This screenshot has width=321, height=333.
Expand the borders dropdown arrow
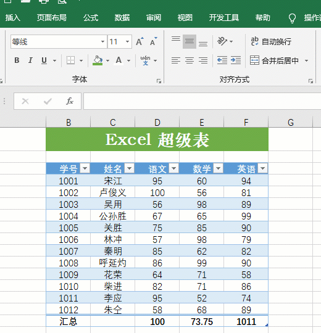coord(81,60)
